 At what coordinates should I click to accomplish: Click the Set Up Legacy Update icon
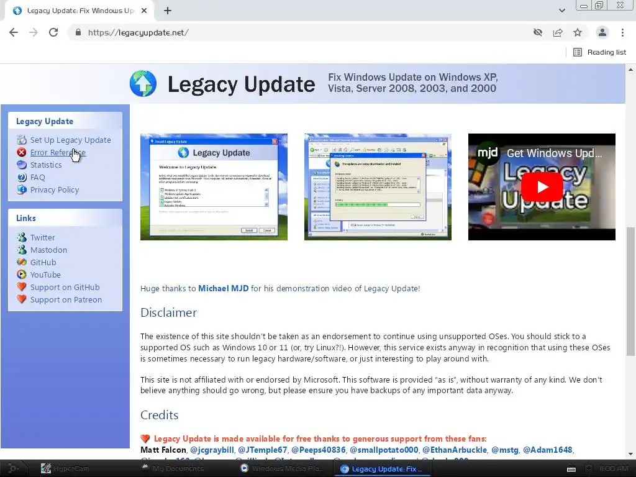click(22, 140)
